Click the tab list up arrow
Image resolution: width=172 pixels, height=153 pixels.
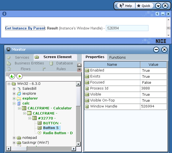[x=79, y=65]
